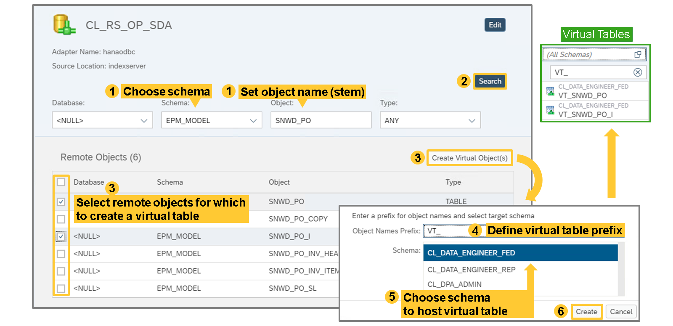Expand the Schema dropdown showing EPM_MODEL

click(x=212, y=120)
